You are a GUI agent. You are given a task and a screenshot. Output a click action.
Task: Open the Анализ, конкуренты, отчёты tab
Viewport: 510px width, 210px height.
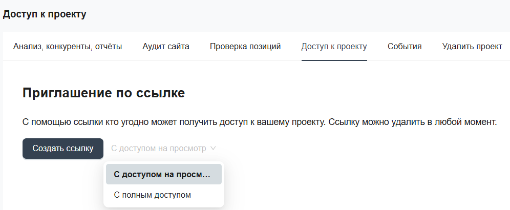68,47
